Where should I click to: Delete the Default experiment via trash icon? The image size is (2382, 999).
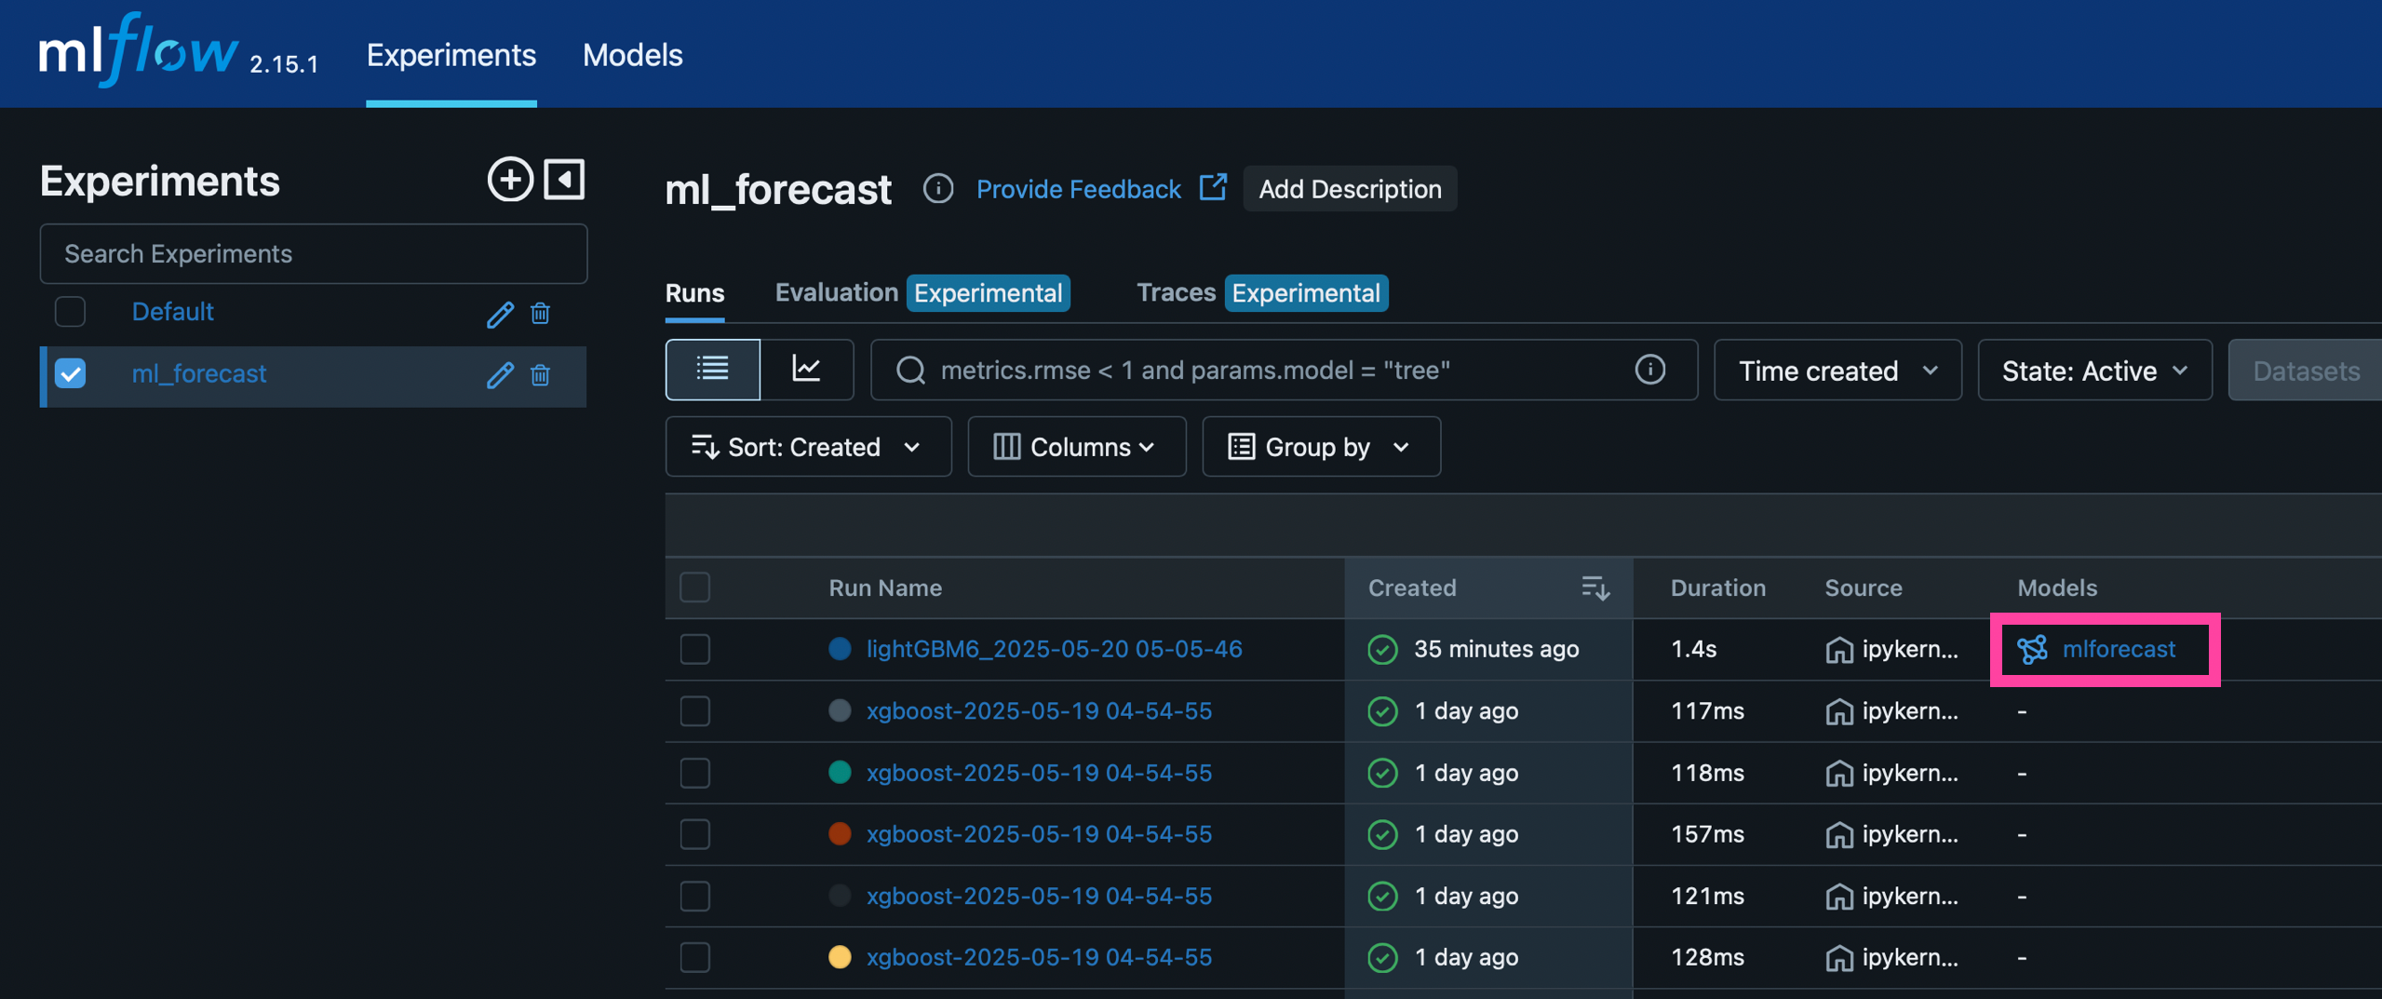[x=541, y=314]
